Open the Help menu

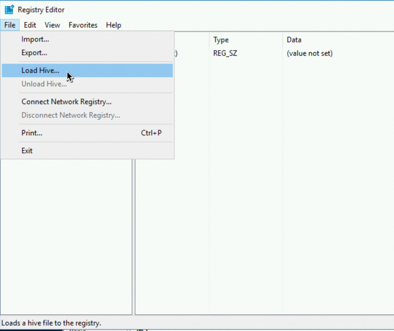pos(114,25)
